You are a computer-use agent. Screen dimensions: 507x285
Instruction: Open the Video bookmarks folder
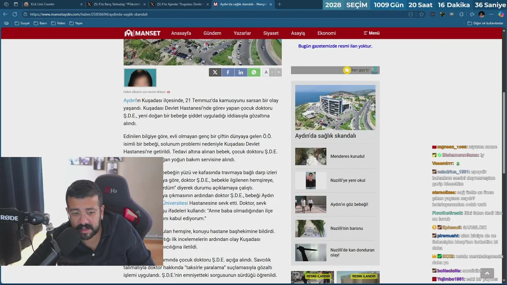[x=58, y=23]
